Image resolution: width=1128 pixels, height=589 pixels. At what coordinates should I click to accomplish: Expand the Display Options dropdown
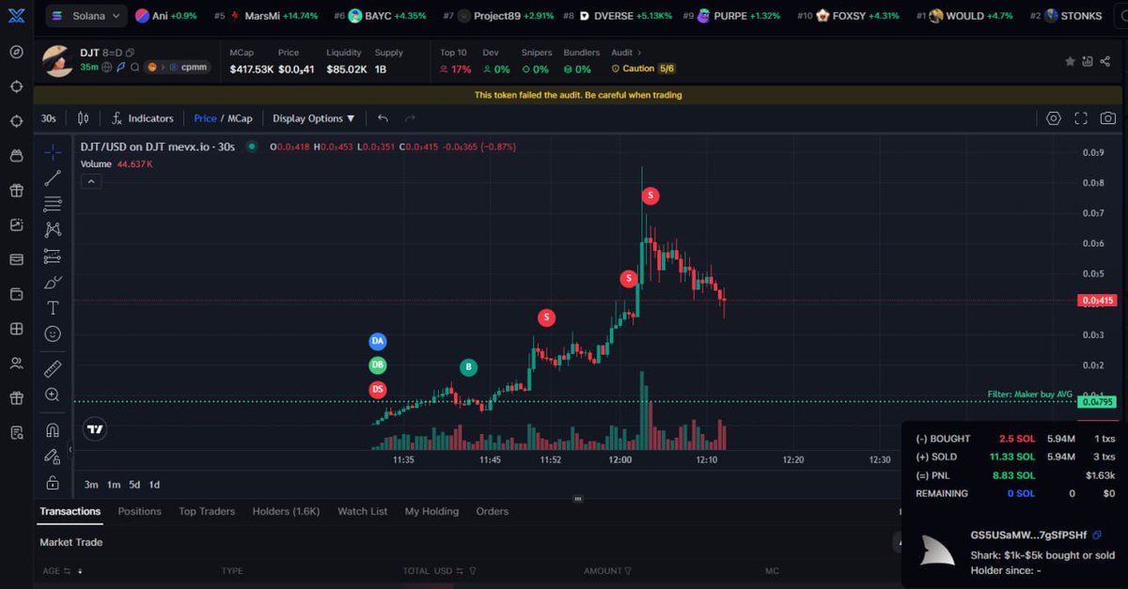(x=314, y=118)
